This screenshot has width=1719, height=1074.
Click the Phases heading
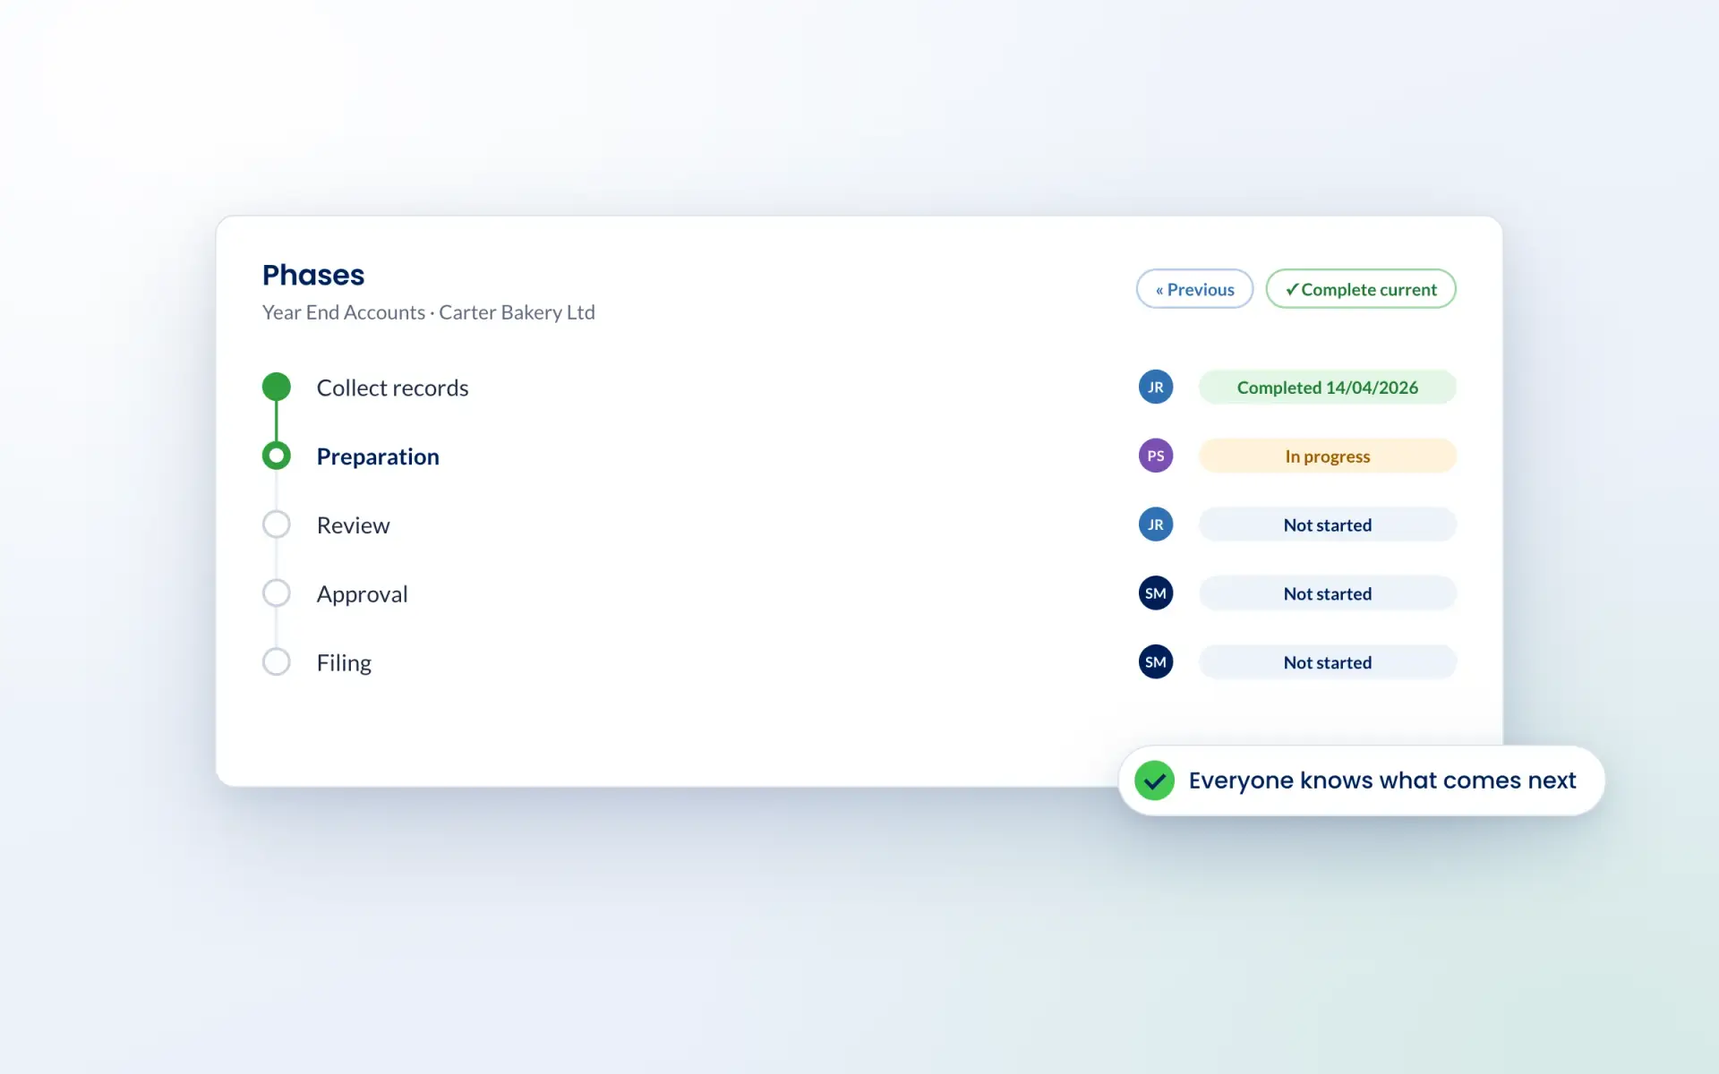313,275
